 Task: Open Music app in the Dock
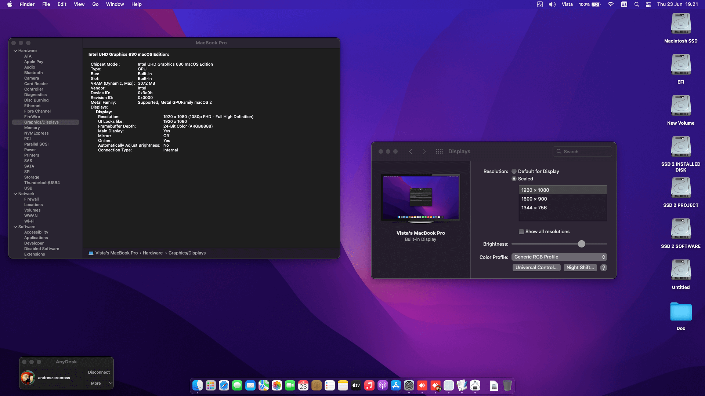click(369, 385)
